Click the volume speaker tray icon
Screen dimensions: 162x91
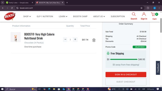click(x=139, y=89)
